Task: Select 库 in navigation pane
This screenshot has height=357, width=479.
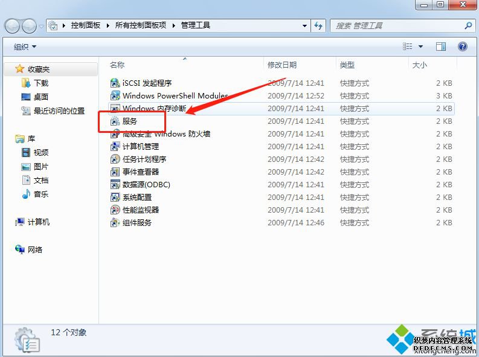Action: pyautogui.click(x=31, y=139)
